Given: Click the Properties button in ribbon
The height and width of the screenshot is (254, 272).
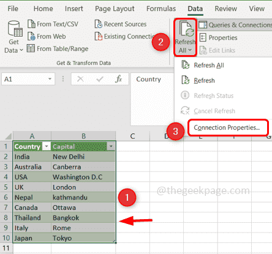Looking at the screenshot, I should click(x=218, y=38).
